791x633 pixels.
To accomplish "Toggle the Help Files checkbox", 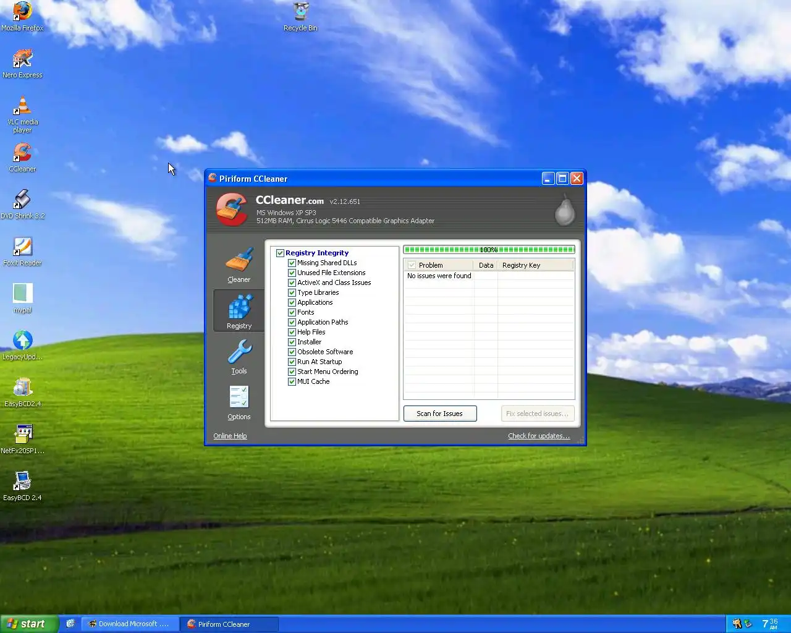I will coord(292,332).
